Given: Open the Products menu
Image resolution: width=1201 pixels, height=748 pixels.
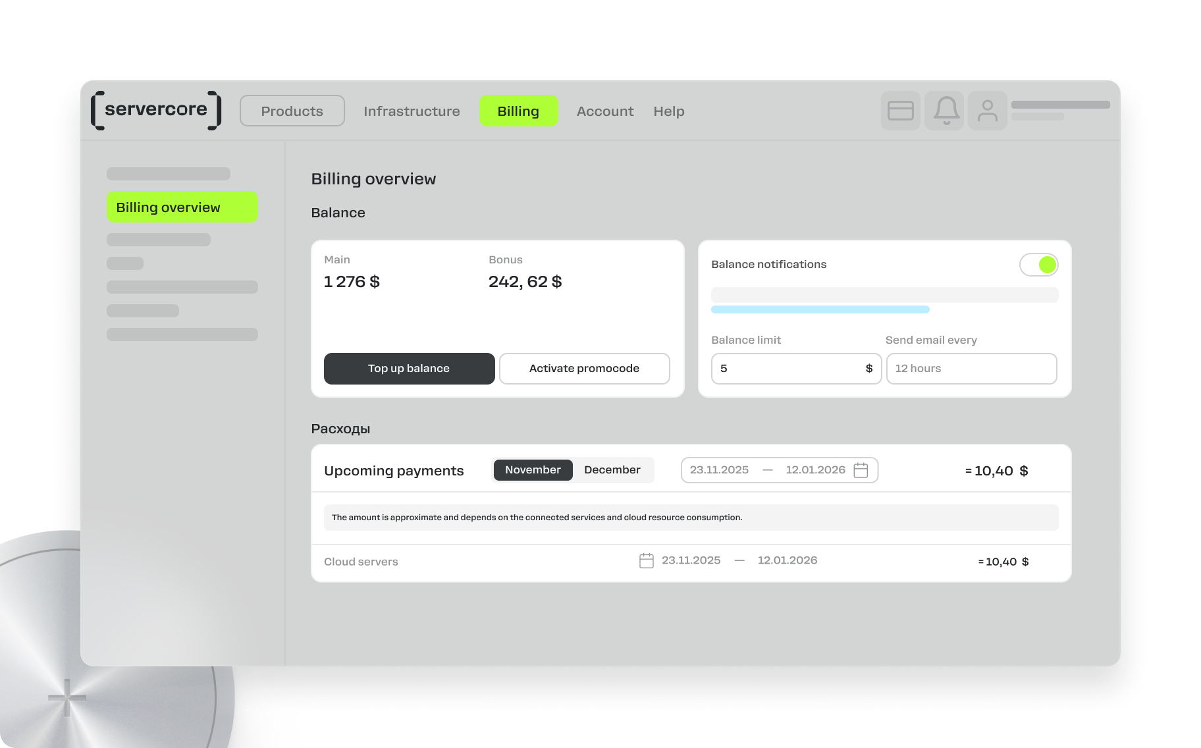Looking at the screenshot, I should 292,111.
